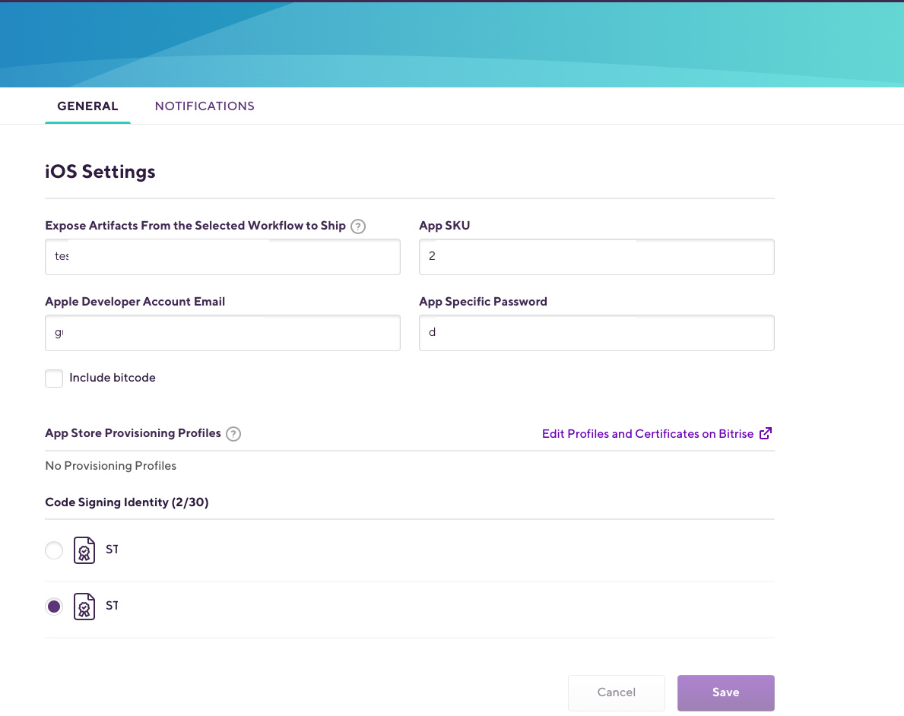Select the second, filled code signing radio button

[x=54, y=607]
